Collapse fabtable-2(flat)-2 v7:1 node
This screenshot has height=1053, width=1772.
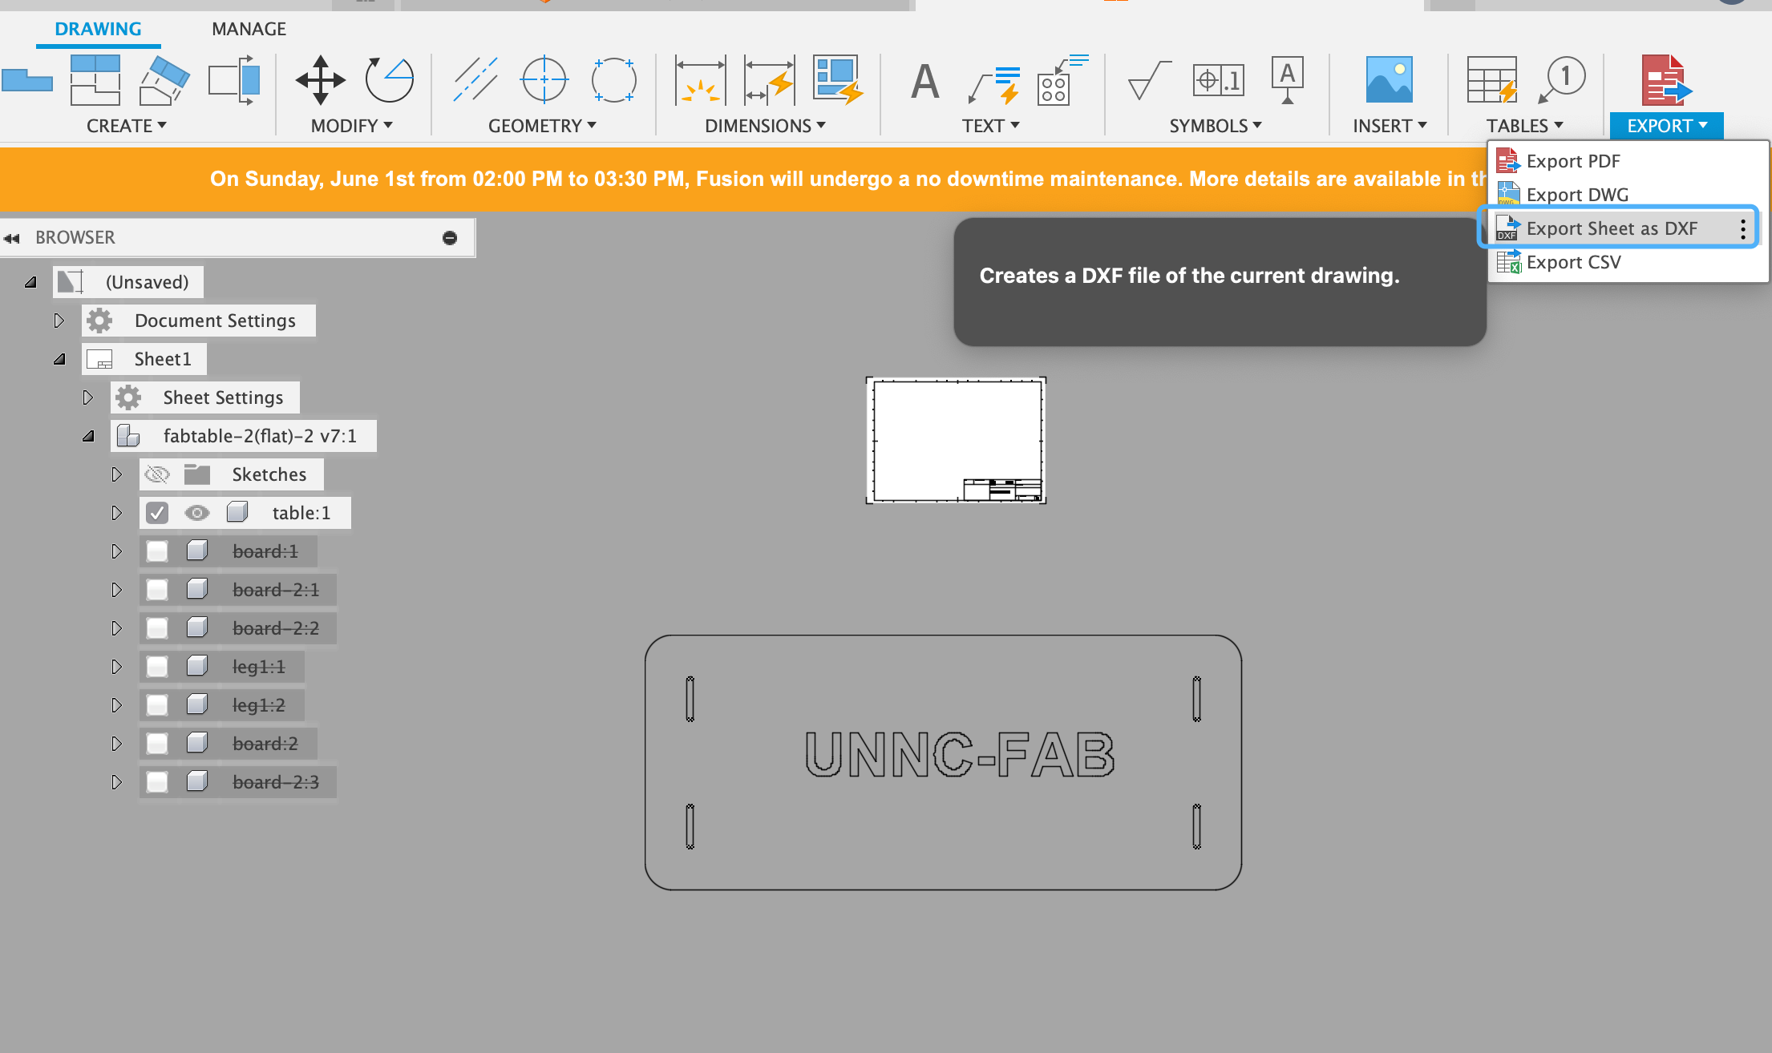click(x=88, y=436)
